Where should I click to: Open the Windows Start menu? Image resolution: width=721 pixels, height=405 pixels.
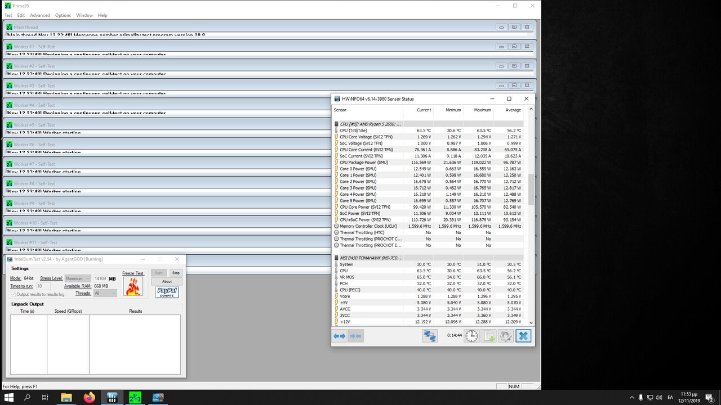tap(10, 398)
